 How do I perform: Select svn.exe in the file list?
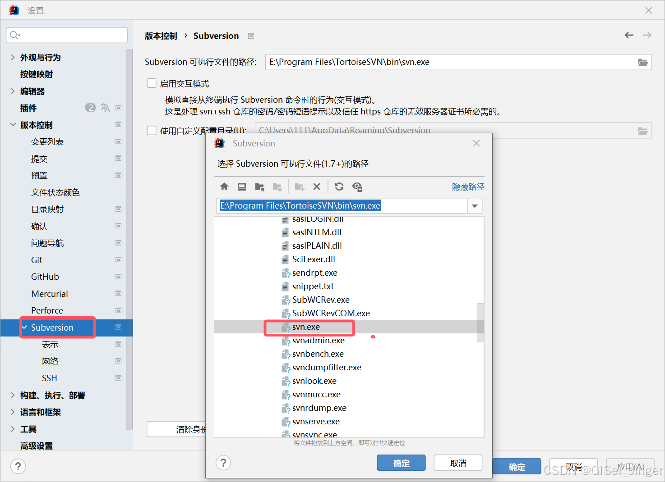click(x=306, y=327)
